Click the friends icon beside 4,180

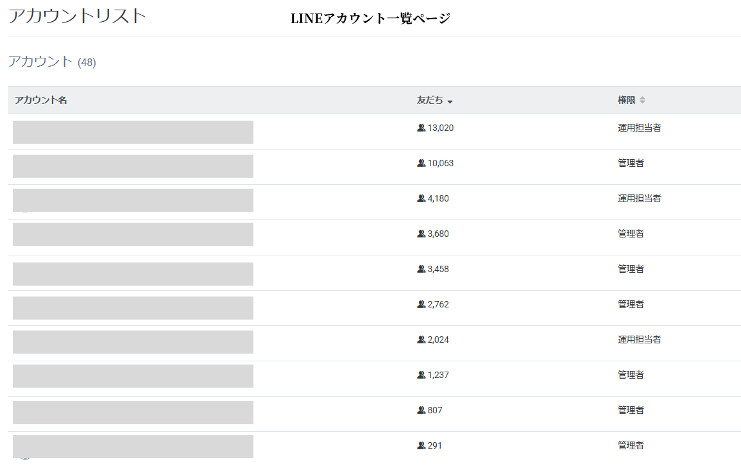[x=421, y=199]
